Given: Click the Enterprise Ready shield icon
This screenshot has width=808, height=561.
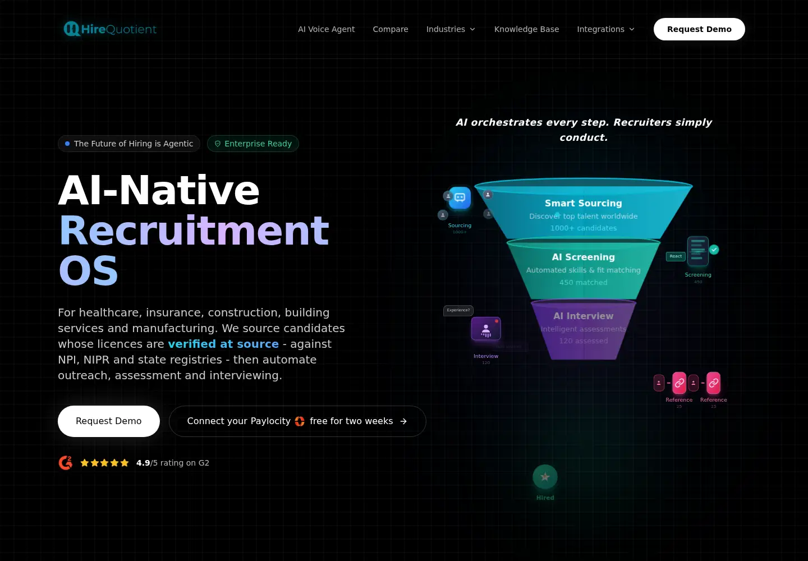Looking at the screenshot, I should click(x=218, y=144).
